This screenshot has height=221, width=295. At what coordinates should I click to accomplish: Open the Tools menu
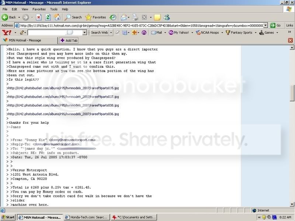pyautogui.click(x=54, y=9)
